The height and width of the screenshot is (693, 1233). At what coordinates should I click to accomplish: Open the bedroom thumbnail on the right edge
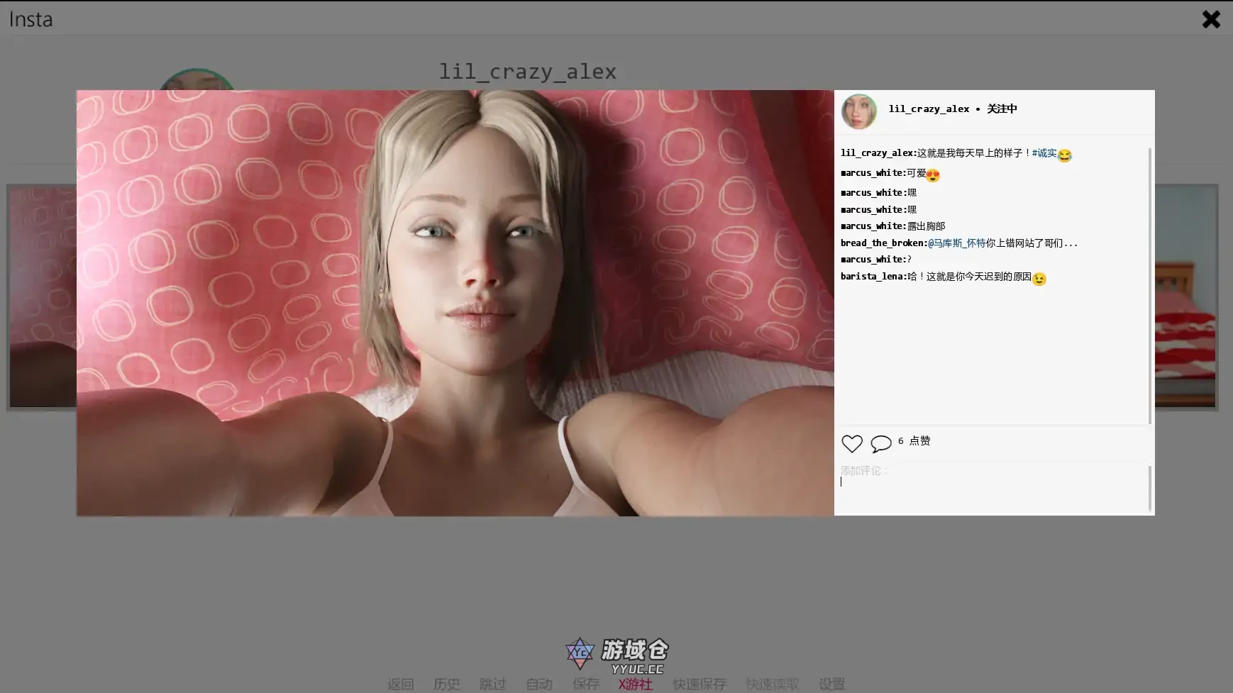1185,296
